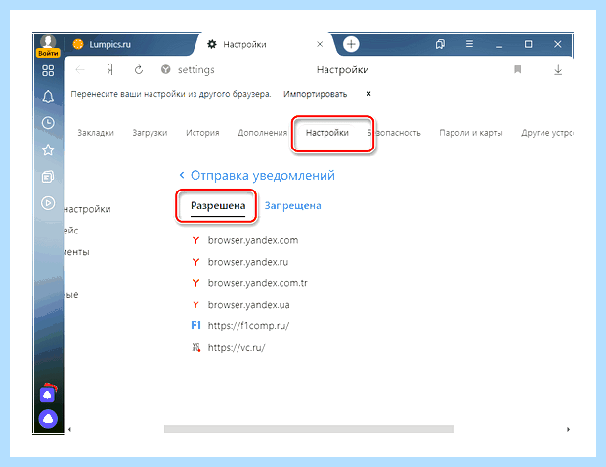This screenshot has height=467, width=606.
Task: Click the settings address field
Action: (x=195, y=70)
